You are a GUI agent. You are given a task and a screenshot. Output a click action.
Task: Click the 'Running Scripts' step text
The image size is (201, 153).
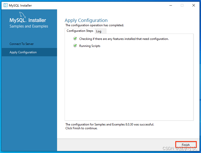click(x=90, y=46)
